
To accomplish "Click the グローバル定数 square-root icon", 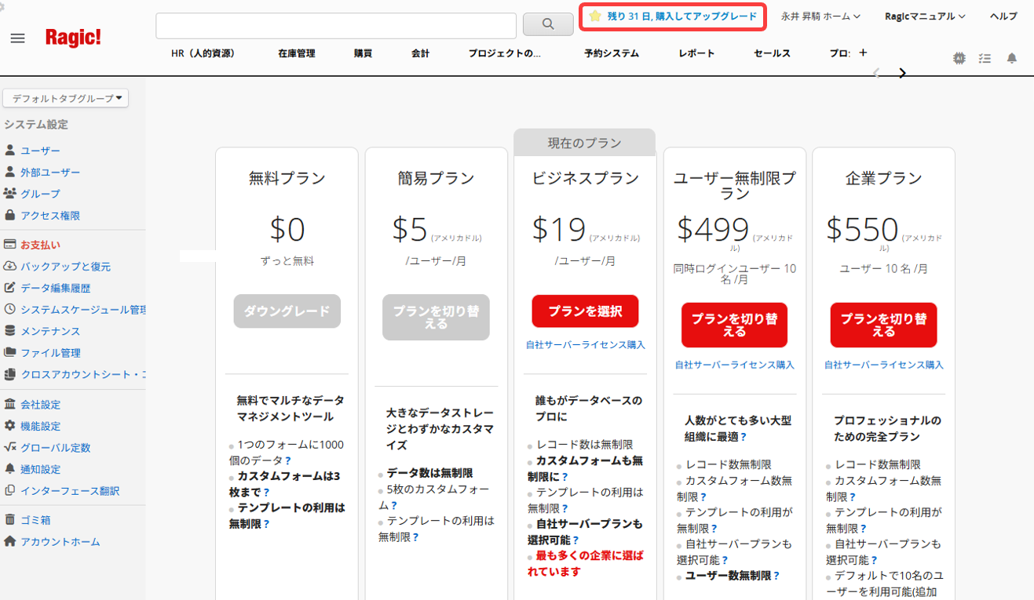I will pos(10,447).
